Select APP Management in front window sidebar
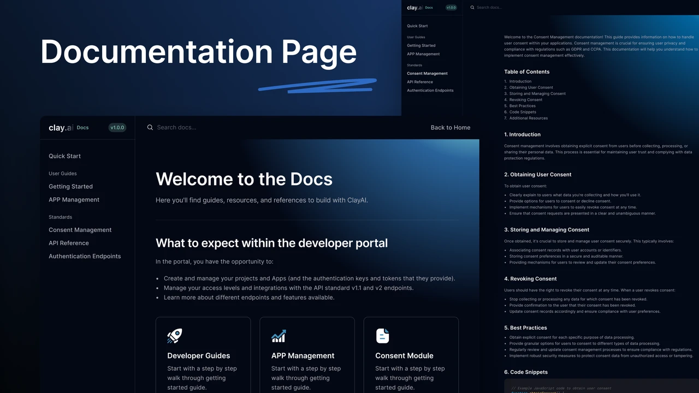Screen dimensions: 699x393 74,200
